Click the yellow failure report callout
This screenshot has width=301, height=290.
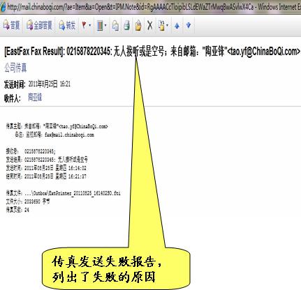tap(116, 268)
